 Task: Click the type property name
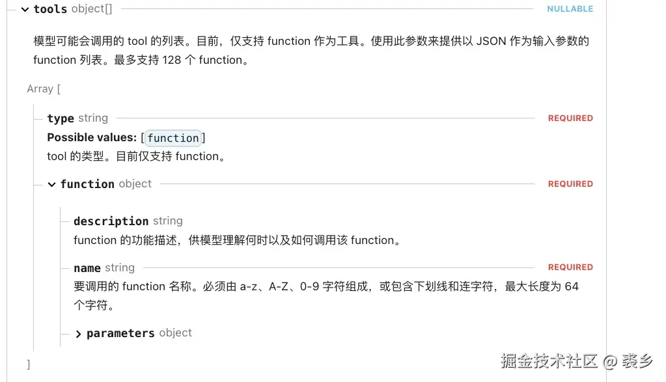(60, 118)
